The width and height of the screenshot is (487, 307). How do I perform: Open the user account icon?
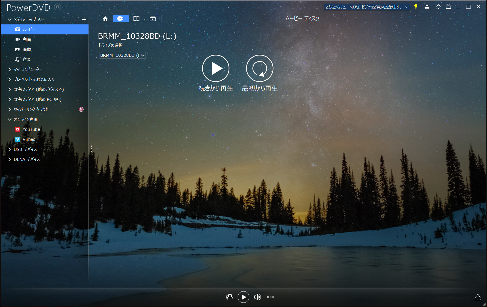427,7
